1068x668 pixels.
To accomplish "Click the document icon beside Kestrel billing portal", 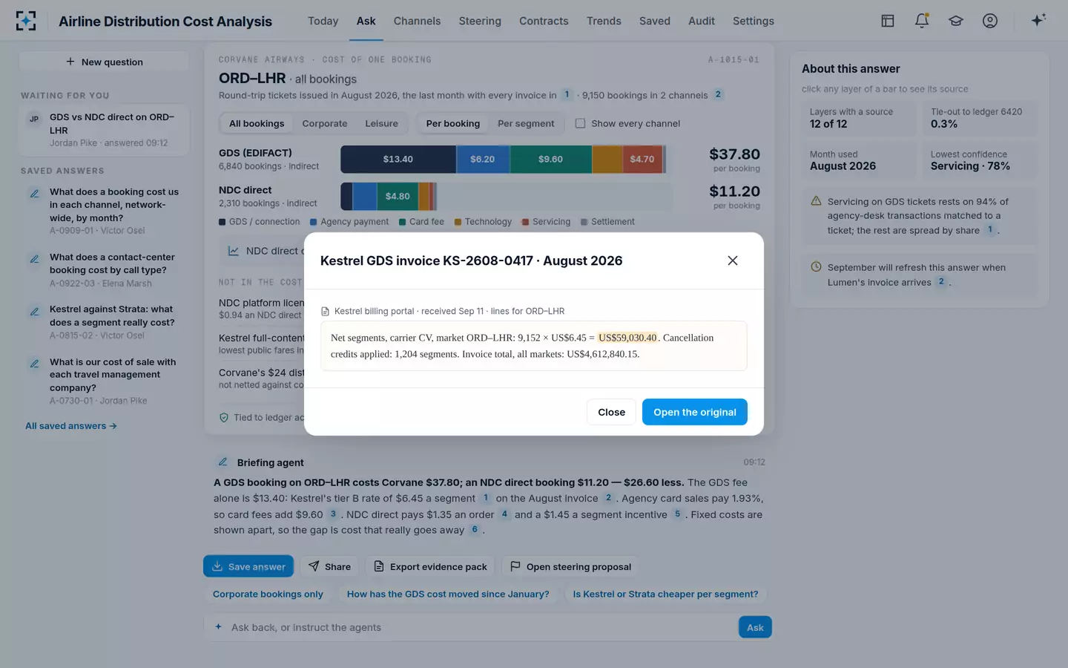I will coord(325,312).
